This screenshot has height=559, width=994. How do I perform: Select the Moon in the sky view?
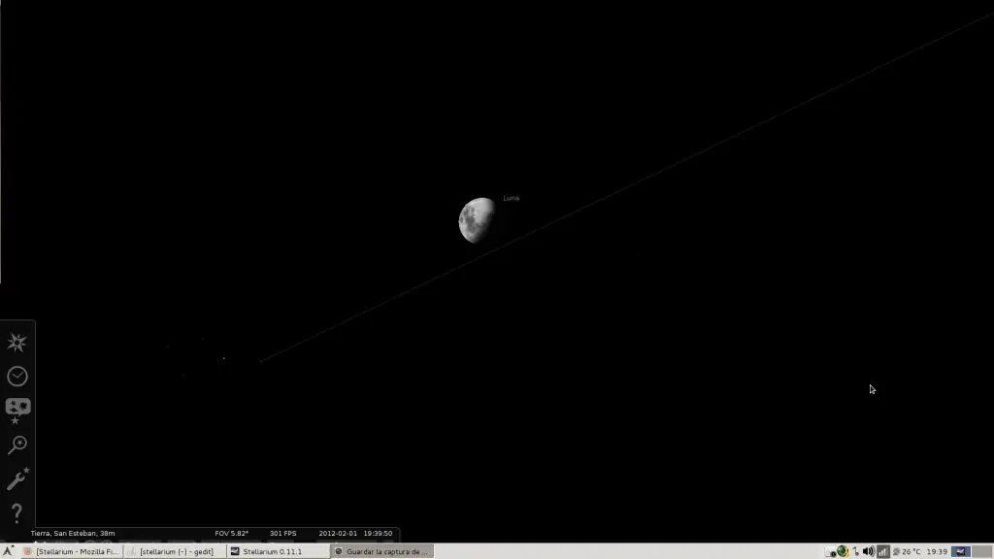[477, 220]
